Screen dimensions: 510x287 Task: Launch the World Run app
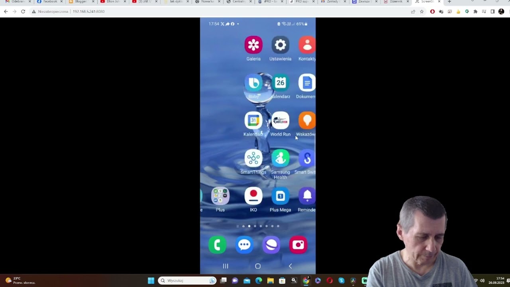point(280,120)
